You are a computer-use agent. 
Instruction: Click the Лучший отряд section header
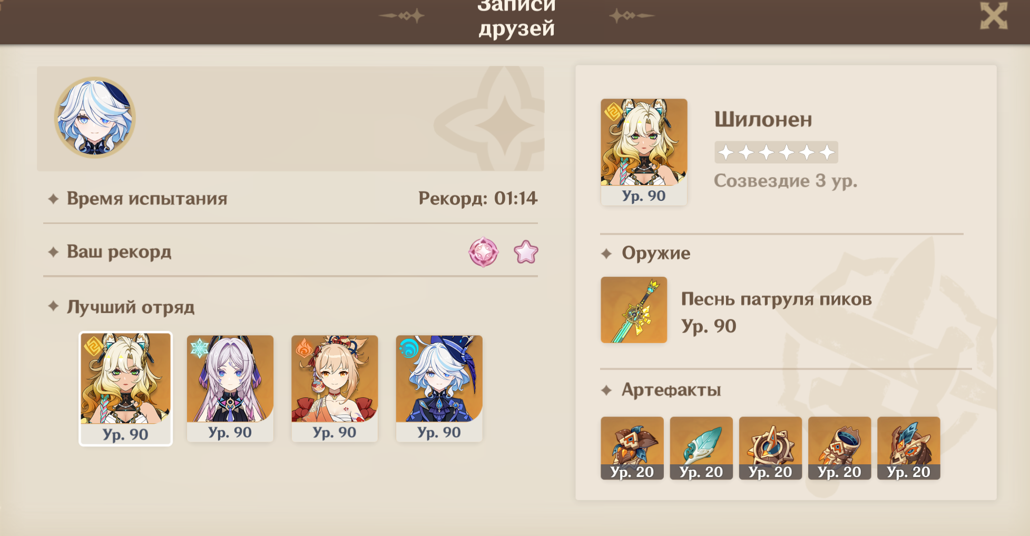(x=131, y=307)
